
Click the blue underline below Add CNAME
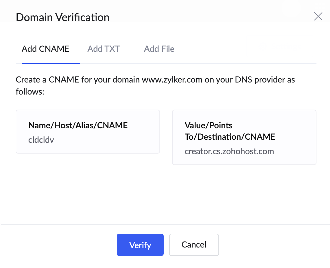coord(51,64)
